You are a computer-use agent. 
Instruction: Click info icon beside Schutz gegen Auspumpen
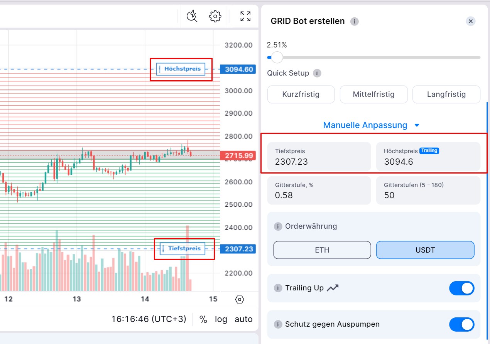tap(278, 324)
